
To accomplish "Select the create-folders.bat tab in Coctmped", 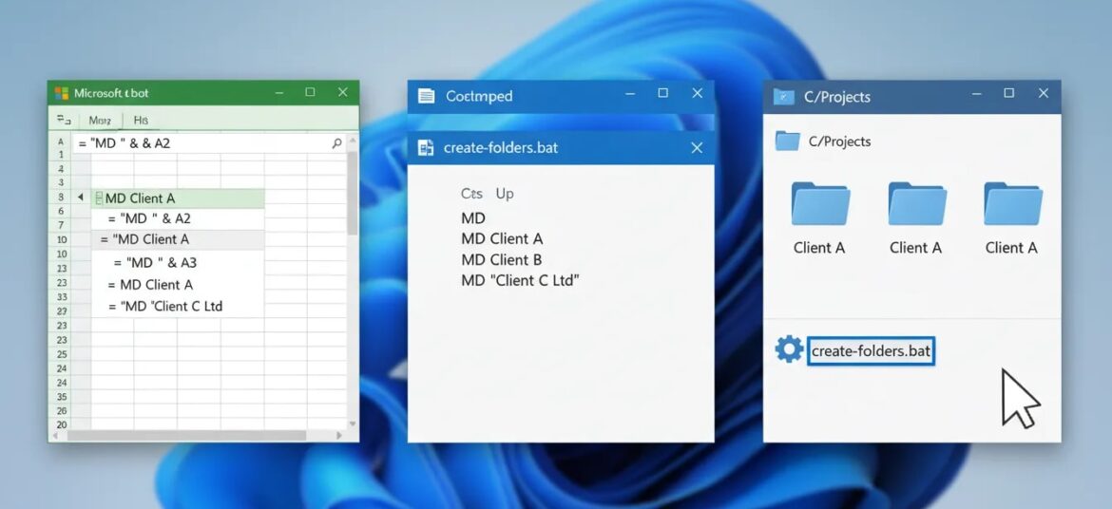I will [560, 148].
